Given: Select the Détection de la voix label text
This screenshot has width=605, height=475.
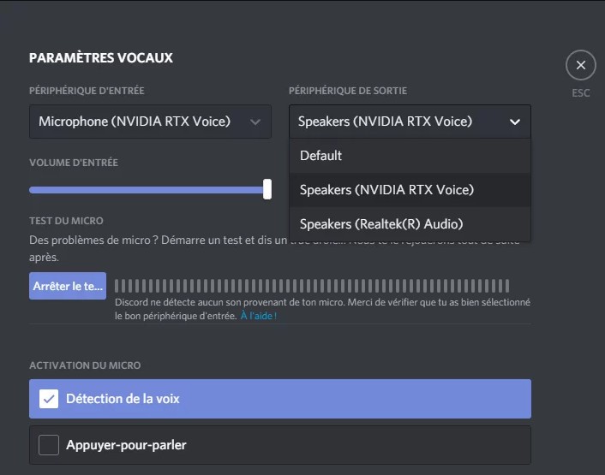Looking at the screenshot, I should point(123,399).
